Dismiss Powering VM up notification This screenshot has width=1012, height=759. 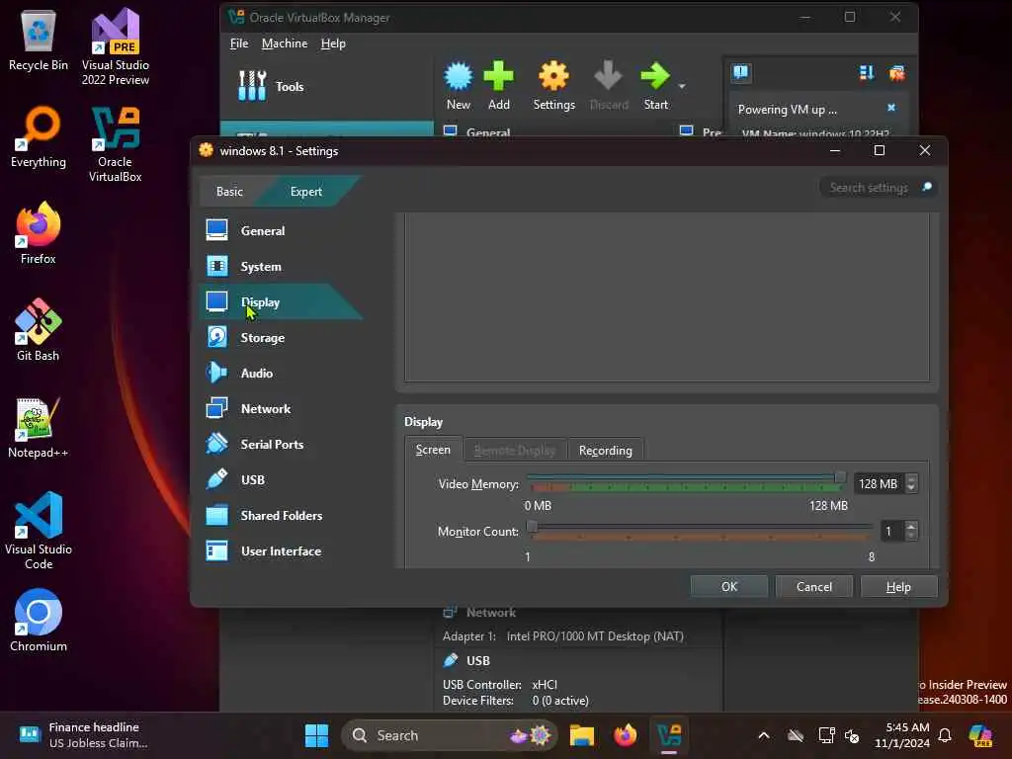[891, 108]
